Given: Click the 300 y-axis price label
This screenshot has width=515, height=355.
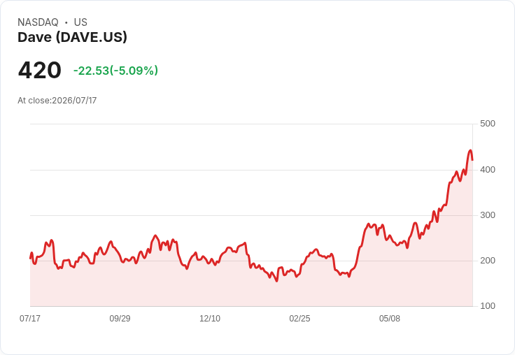Looking at the screenshot, I should 488,215.
